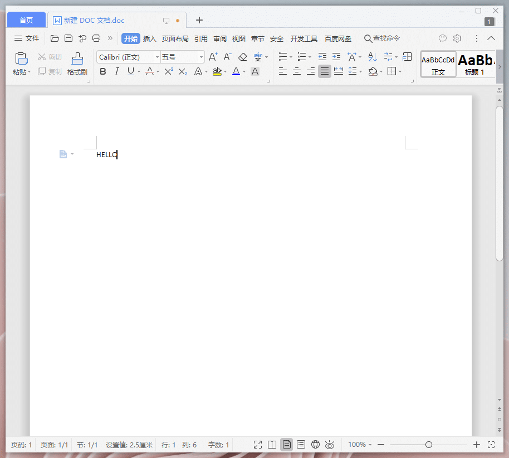This screenshot has width=509, height=458.
Task: Activate the Format Painter (格式刷) brush
Action: pyautogui.click(x=77, y=59)
